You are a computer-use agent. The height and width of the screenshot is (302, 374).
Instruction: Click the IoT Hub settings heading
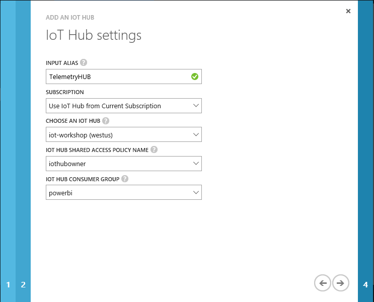(94, 36)
